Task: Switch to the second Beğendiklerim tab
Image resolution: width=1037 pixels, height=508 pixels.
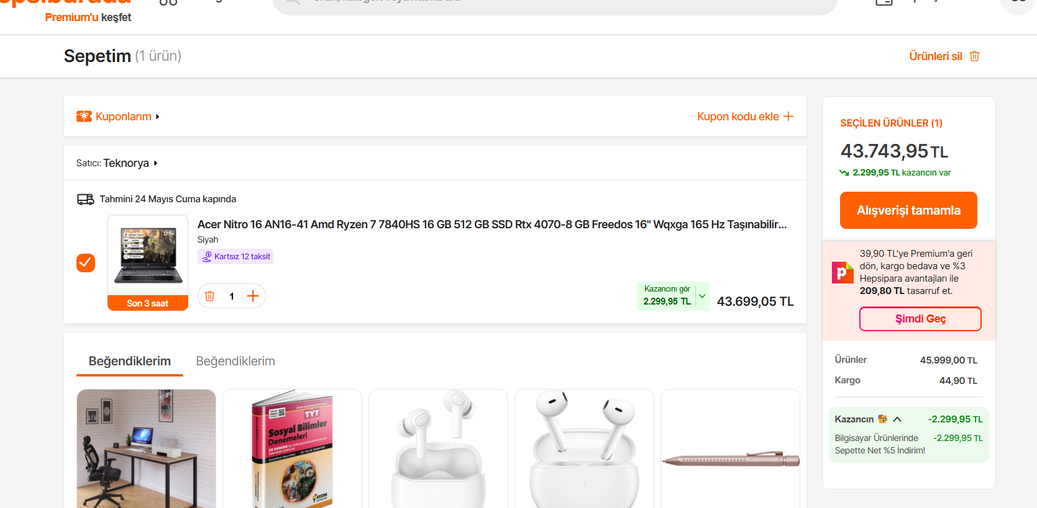Action: 235,361
